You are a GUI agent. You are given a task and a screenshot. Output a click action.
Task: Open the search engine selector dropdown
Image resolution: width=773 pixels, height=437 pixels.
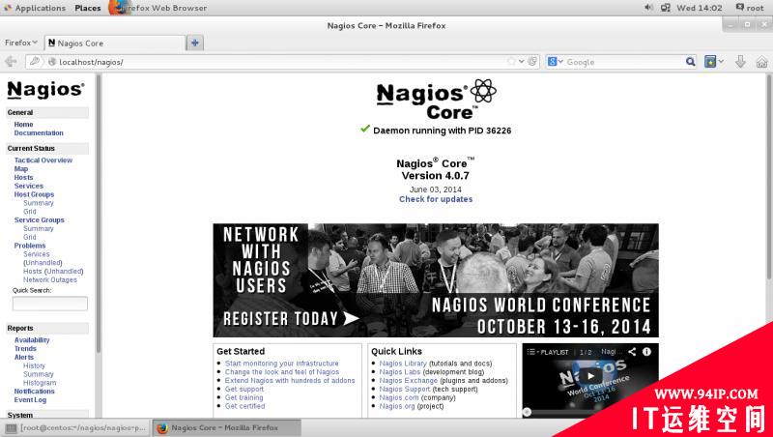tap(555, 62)
